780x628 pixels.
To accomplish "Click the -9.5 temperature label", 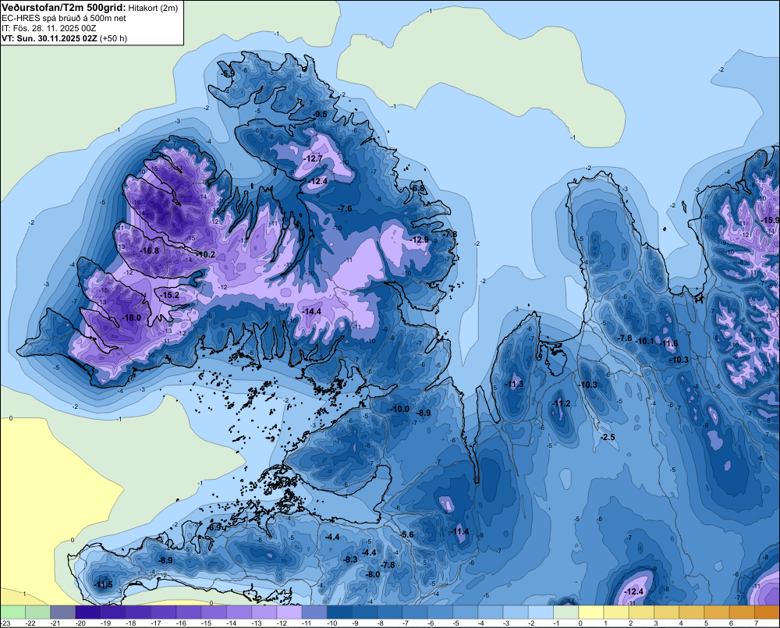I will tap(321, 115).
